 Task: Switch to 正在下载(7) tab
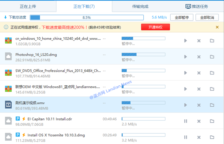[84, 6]
